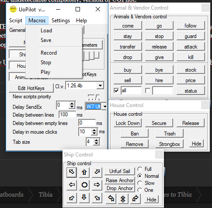Move ship backward with down arrow
The width and height of the screenshot is (212, 208).
[x=84, y=198]
